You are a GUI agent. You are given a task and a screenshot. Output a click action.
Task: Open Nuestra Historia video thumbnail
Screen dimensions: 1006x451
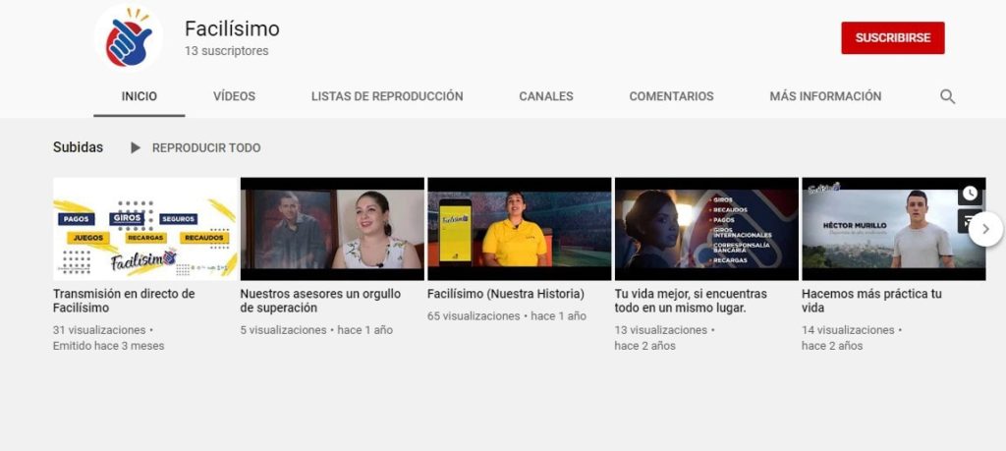pos(519,229)
